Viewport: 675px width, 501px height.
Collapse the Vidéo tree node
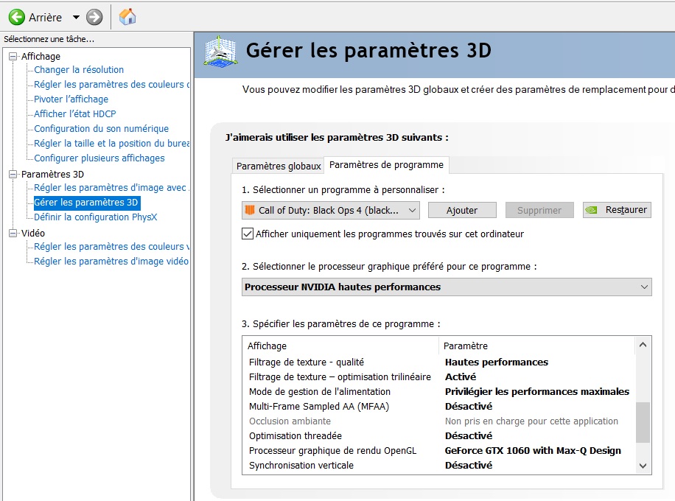pos(13,234)
